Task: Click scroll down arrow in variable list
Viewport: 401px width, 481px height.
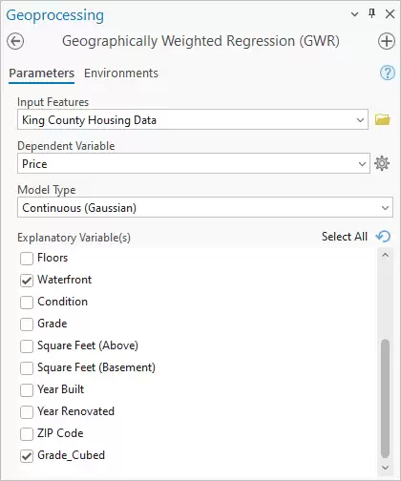Action: (x=385, y=468)
